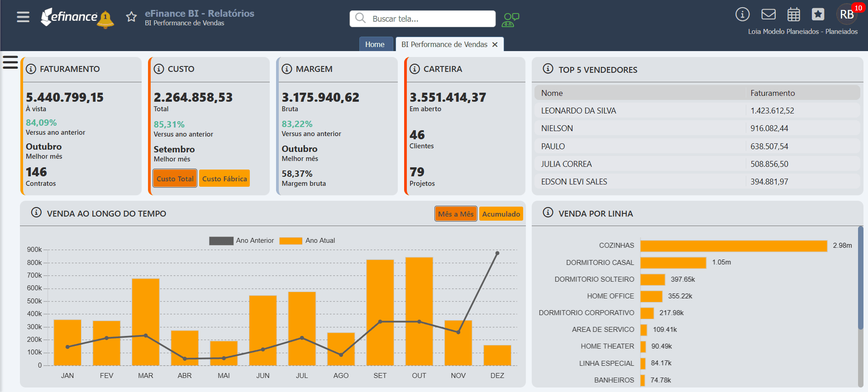This screenshot has height=392, width=868.
Task: Show info for TOP 5 VENDEDORES
Action: point(548,69)
